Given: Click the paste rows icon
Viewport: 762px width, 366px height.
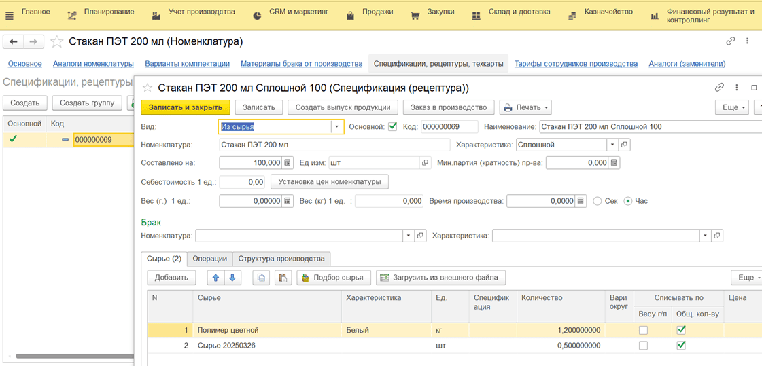Looking at the screenshot, I should point(283,278).
